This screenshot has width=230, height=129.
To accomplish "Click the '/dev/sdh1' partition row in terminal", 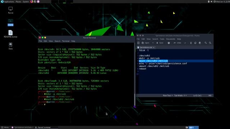I will [78, 70].
